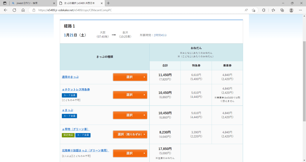Select 通常のきっぷ with 選択 button
This screenshot has width=306, height=162.
(x=130, y=77)
